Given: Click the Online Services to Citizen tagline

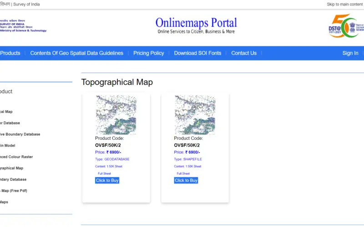Looking at the screenshot, I should coord(196,31).
